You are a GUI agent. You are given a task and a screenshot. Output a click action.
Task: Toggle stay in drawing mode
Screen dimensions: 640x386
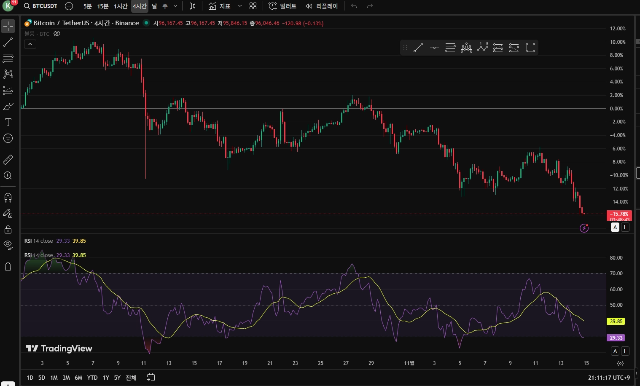pos(8,213)
